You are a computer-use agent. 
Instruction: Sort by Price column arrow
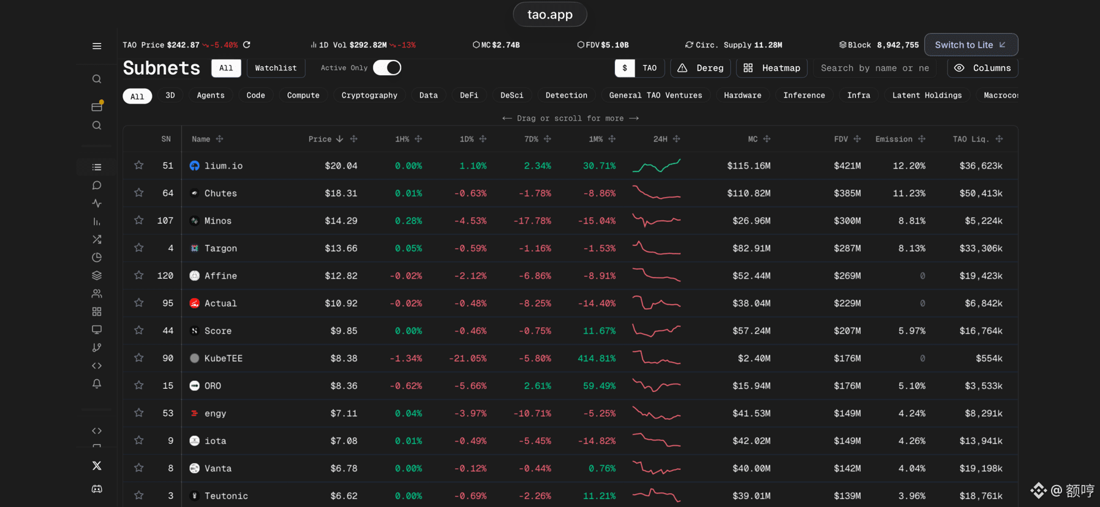pyautogui.click(x=339, y=139)
